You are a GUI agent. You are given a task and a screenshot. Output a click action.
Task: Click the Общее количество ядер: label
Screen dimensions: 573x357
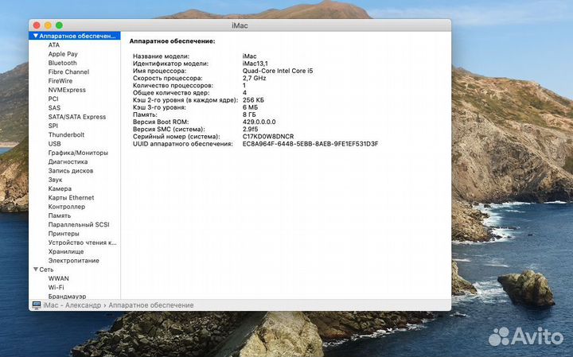171,93
